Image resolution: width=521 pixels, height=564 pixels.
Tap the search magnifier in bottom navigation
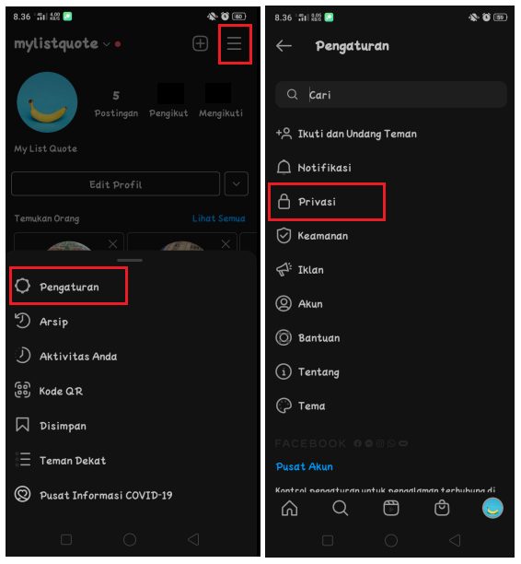tap(341, 509)
